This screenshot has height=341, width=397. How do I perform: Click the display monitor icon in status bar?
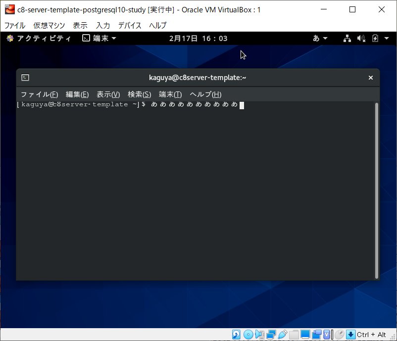click(305, 335)
